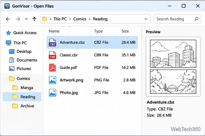The height and width of the screenshot is (136, 205).
Task: Open the Archive subfolder
Action: (x=27, y=106)
